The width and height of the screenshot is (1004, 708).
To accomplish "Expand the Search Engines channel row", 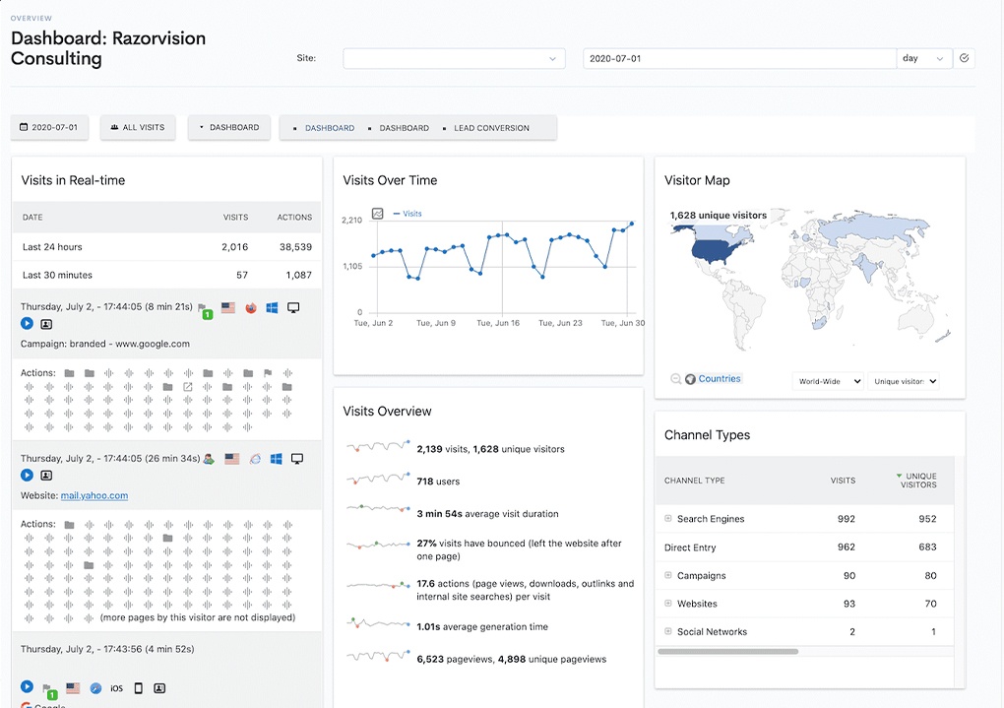I will coord(668,519).
